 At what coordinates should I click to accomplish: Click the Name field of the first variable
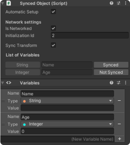tap(67, 94)
